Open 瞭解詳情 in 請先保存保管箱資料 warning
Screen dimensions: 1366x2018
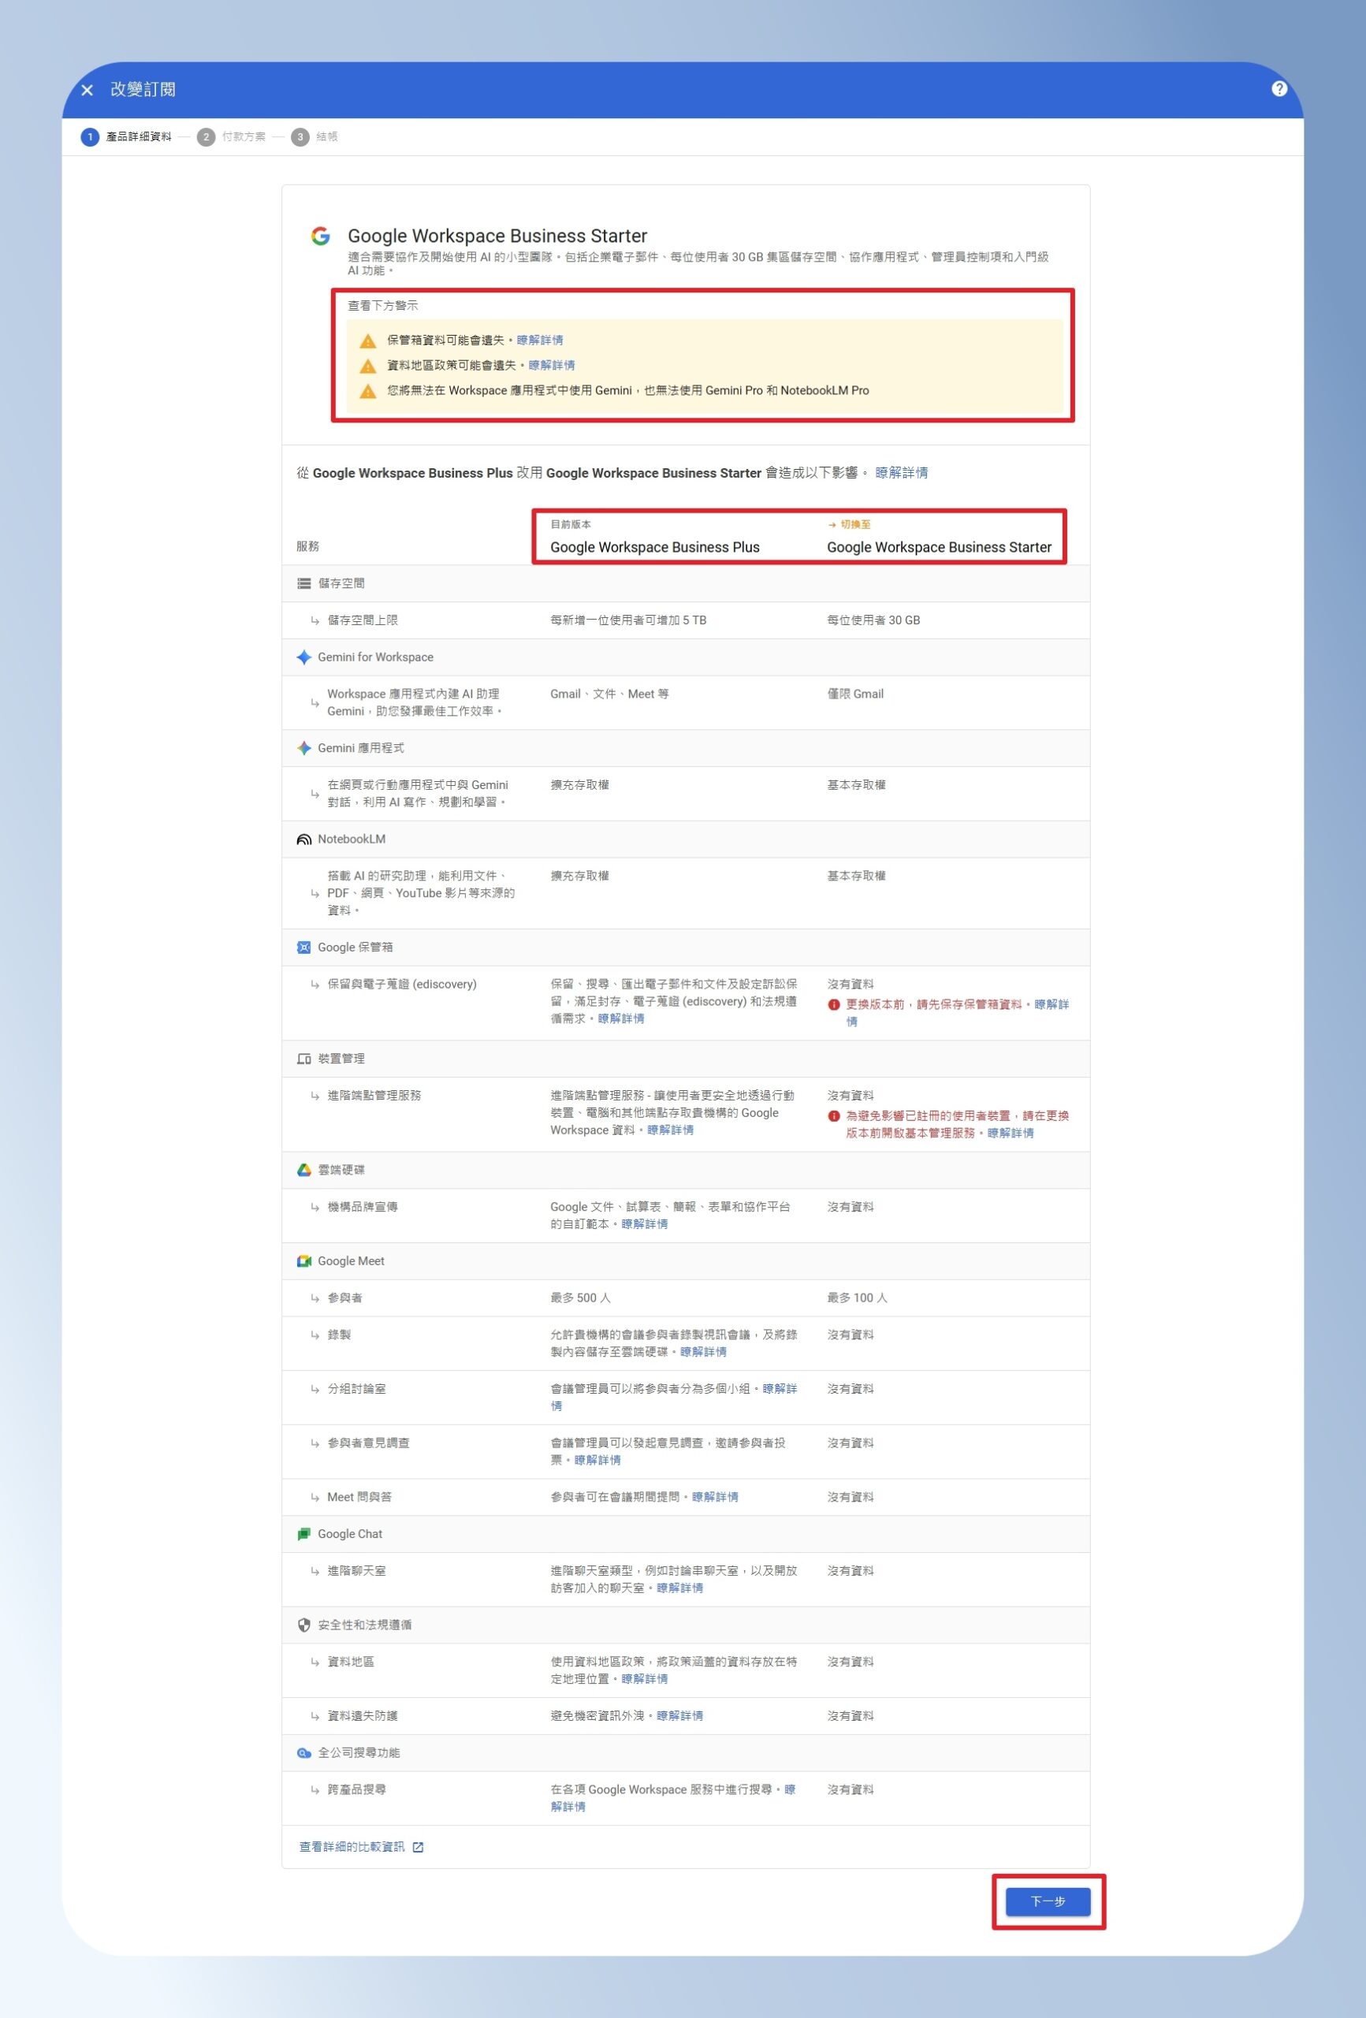(x=1051, y=1004)
